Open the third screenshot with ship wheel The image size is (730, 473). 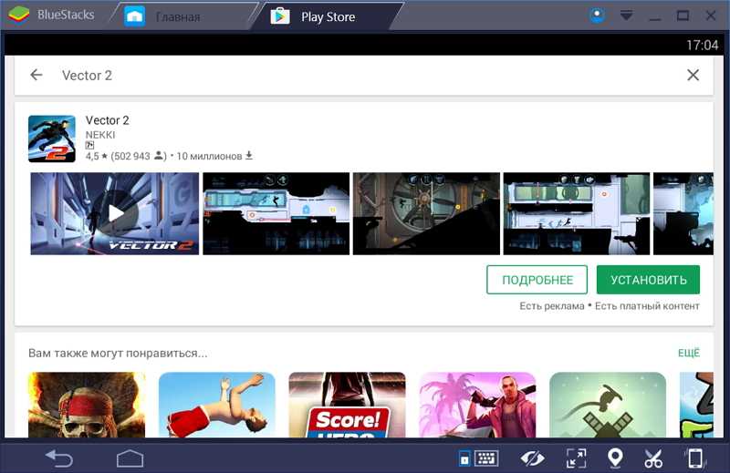(x=426, y=213)
